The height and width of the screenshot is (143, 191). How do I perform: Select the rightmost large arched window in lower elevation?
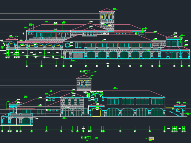(157, 112)
